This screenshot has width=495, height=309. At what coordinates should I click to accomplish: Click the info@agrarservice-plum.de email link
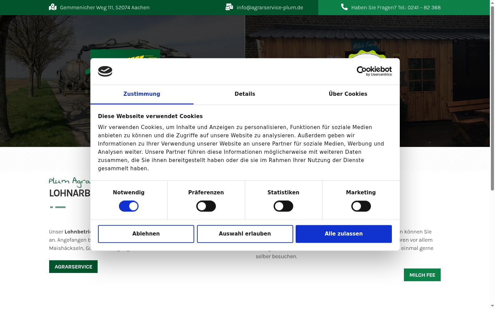270,8
